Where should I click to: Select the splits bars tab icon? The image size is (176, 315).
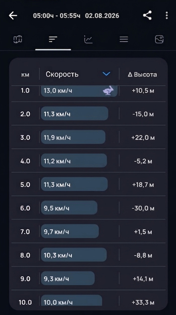point(53,39)
